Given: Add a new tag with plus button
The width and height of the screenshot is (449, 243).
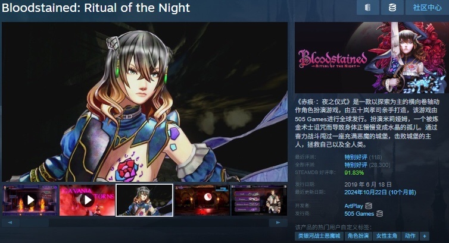Looking at the screenshot, I should tap(425, 236).
